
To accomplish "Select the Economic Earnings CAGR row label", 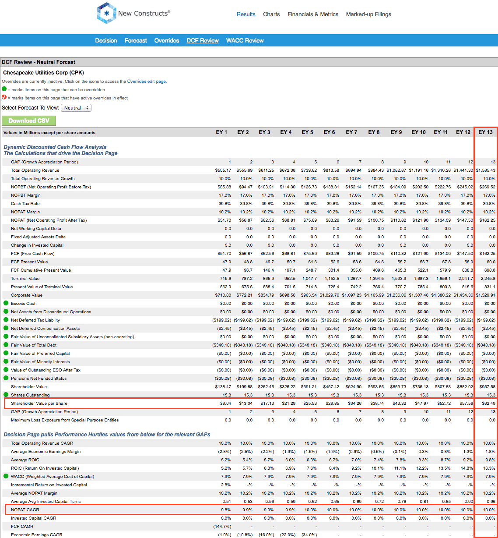I will pyautogui.click(x=37, y=534).
